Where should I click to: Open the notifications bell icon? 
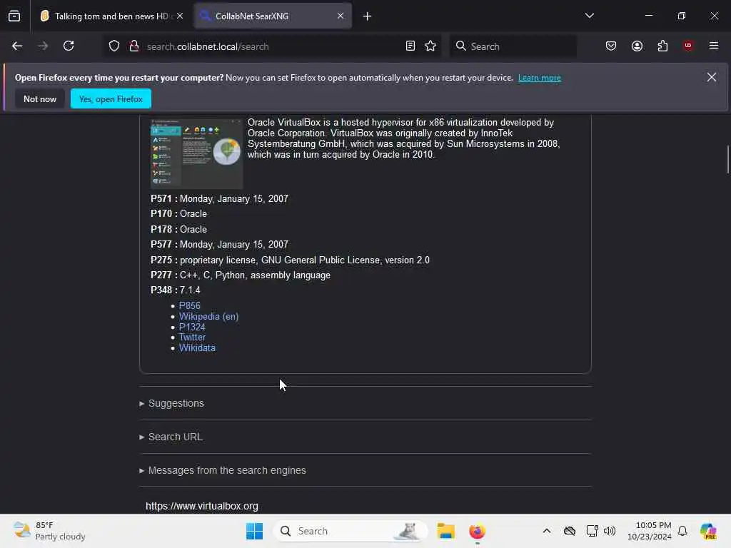pos(682,531)
